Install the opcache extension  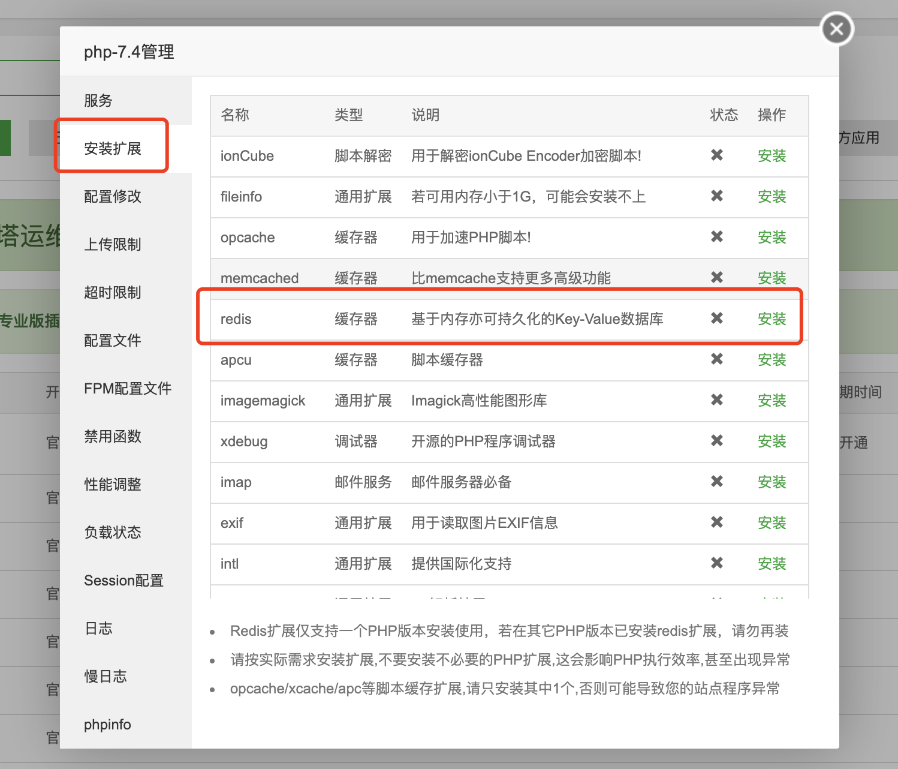pyautogui.click(x=772, y=238)
